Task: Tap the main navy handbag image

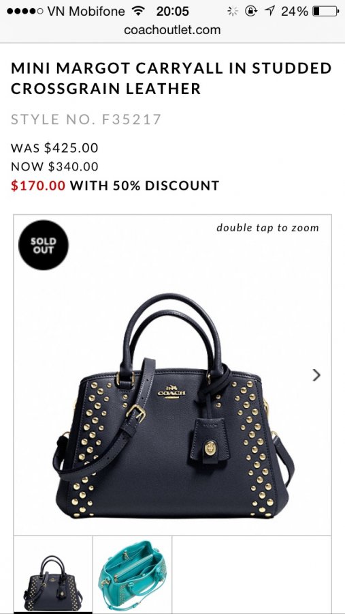Action: pyautogui.click(x=173, y=405)
